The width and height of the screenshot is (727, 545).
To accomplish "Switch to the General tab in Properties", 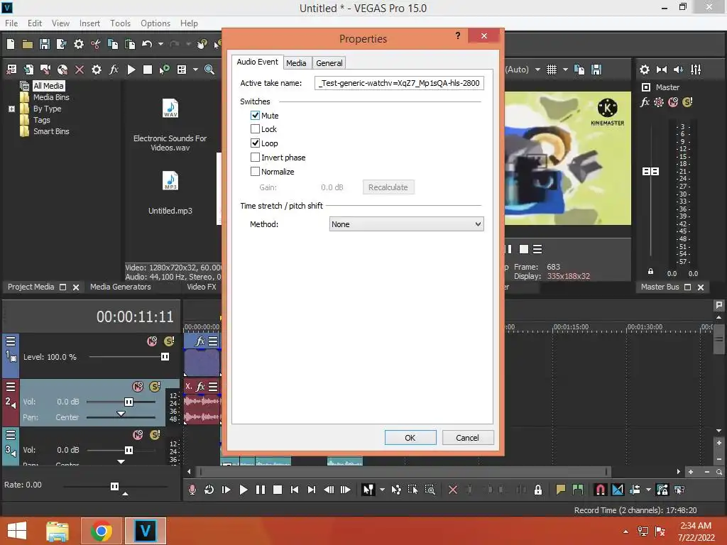I will tap(329, 63).
